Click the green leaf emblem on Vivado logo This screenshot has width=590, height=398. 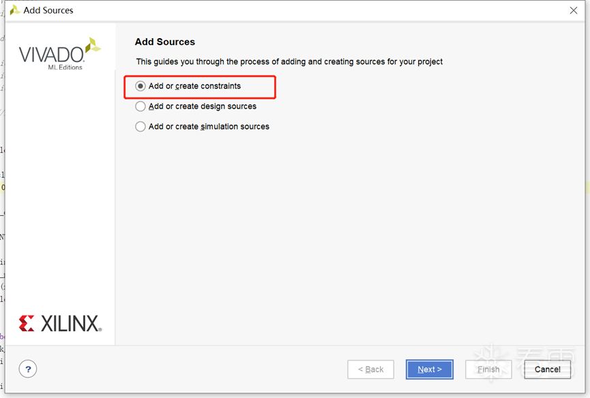(92, 46)
